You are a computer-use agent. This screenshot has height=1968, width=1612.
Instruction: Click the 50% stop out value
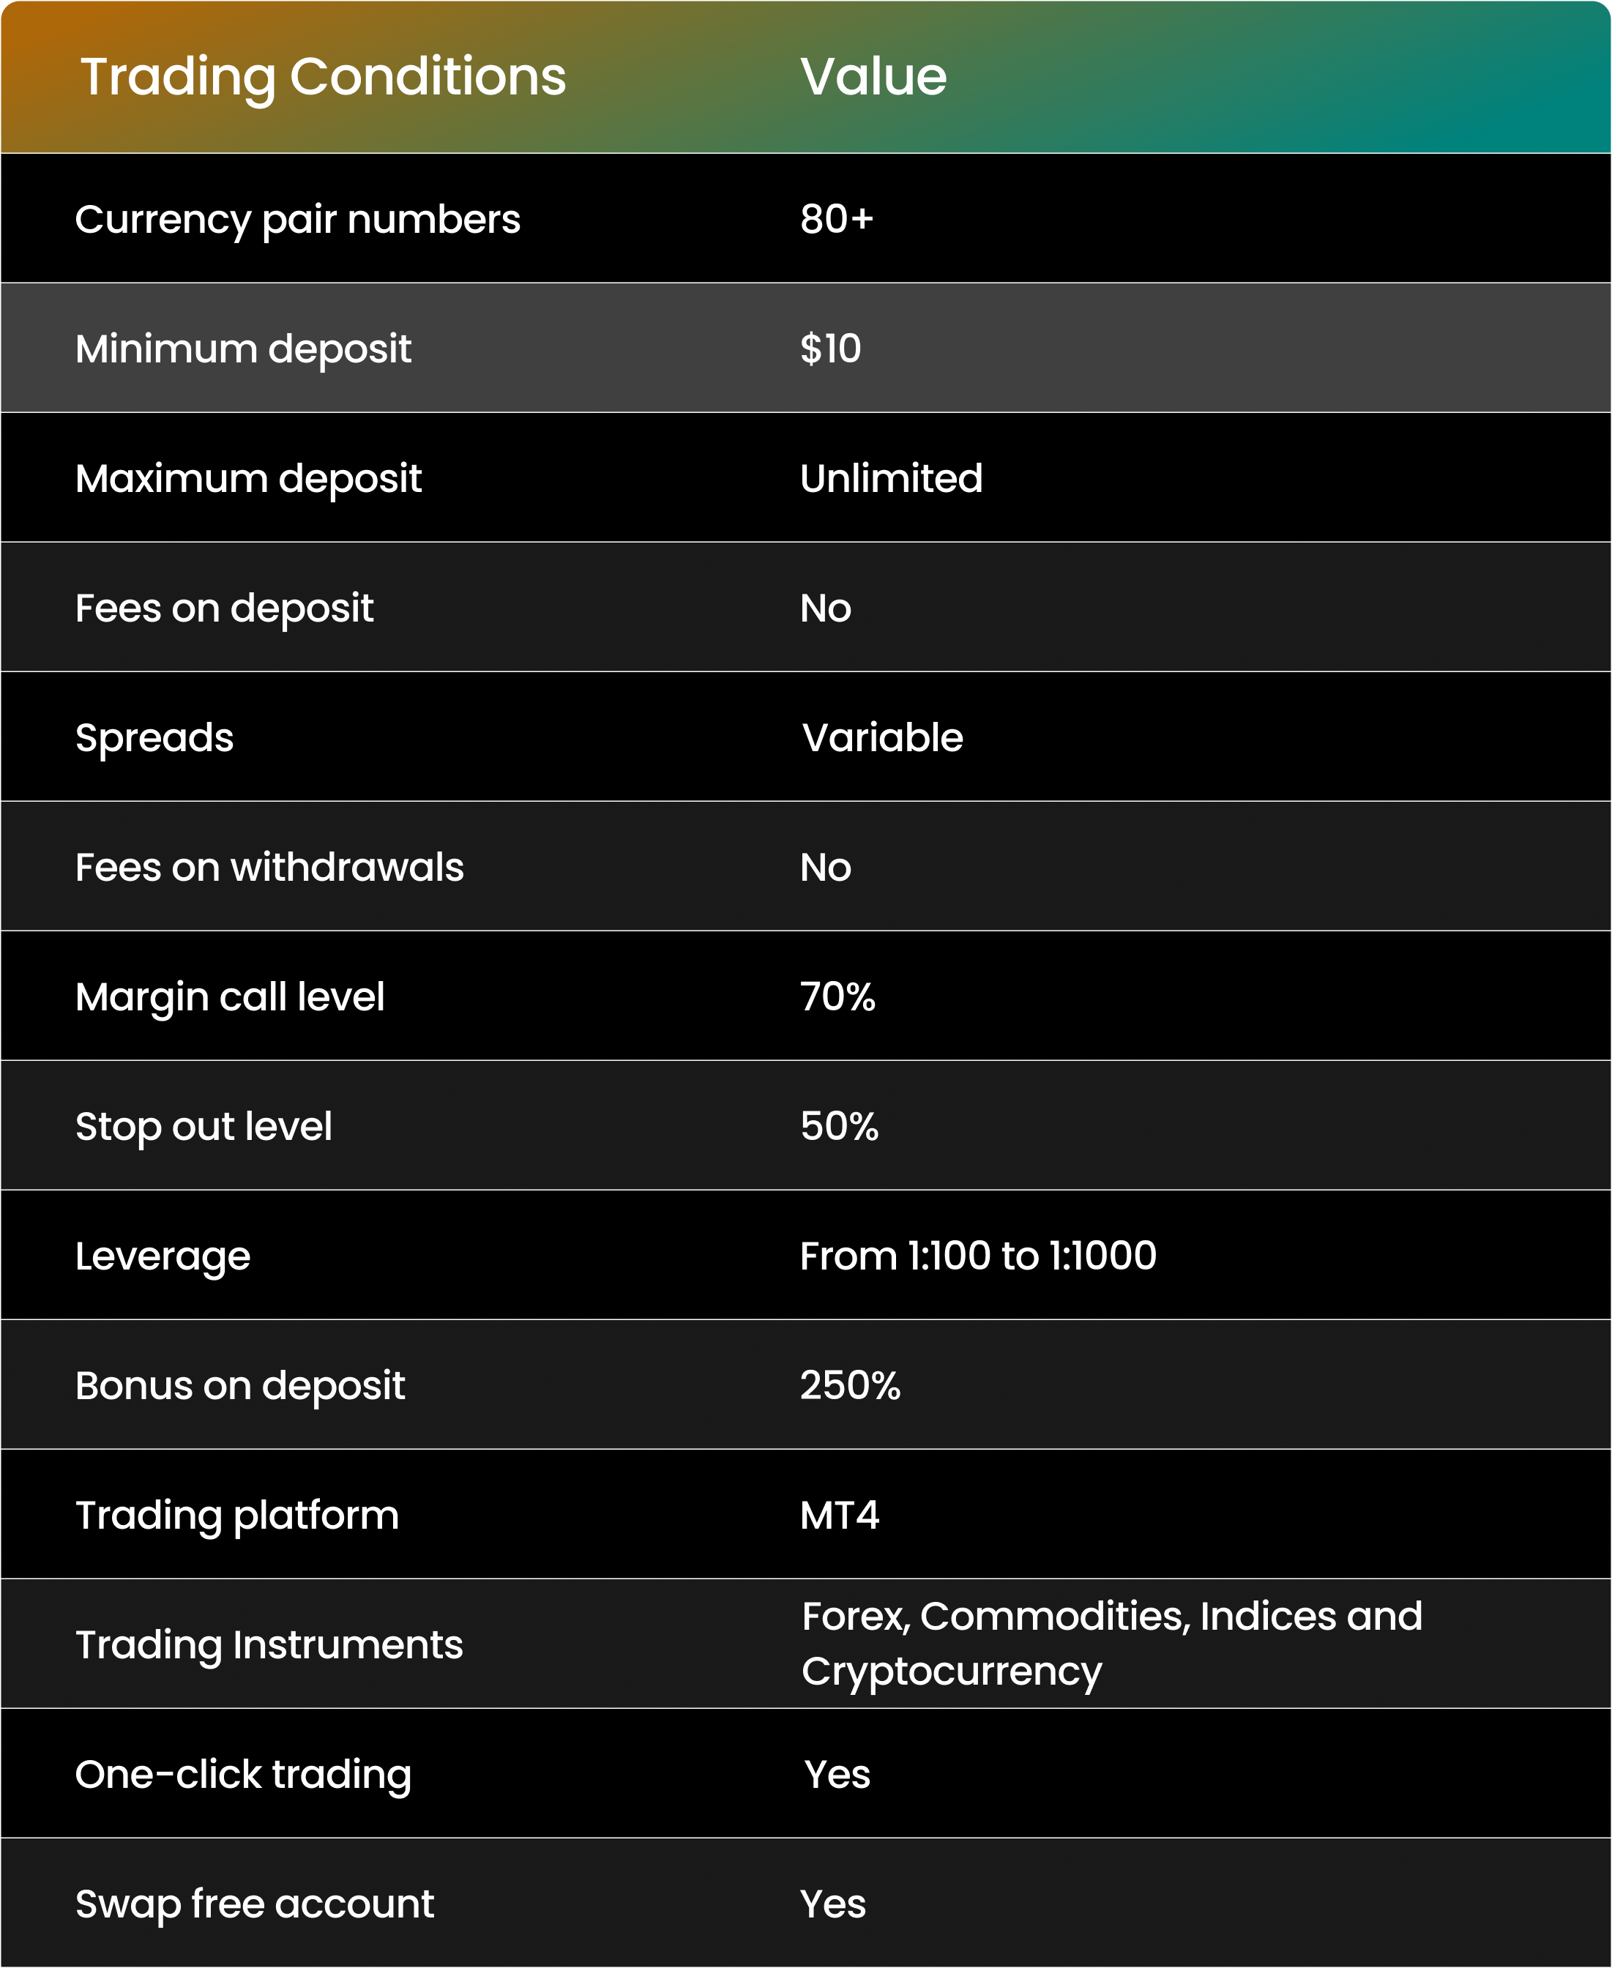click(x=840, y=1127)
